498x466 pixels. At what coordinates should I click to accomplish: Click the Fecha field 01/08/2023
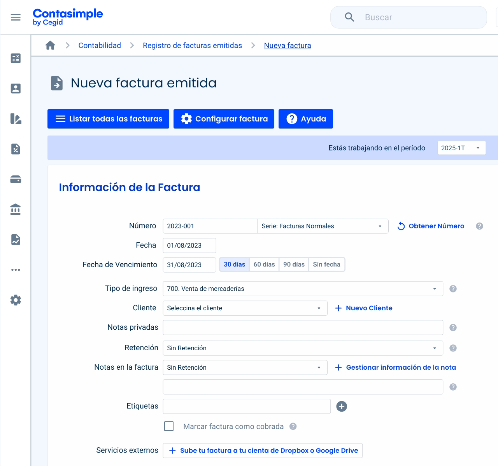189,245
